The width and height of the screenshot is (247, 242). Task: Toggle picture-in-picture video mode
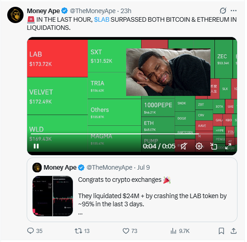(214, 146)
